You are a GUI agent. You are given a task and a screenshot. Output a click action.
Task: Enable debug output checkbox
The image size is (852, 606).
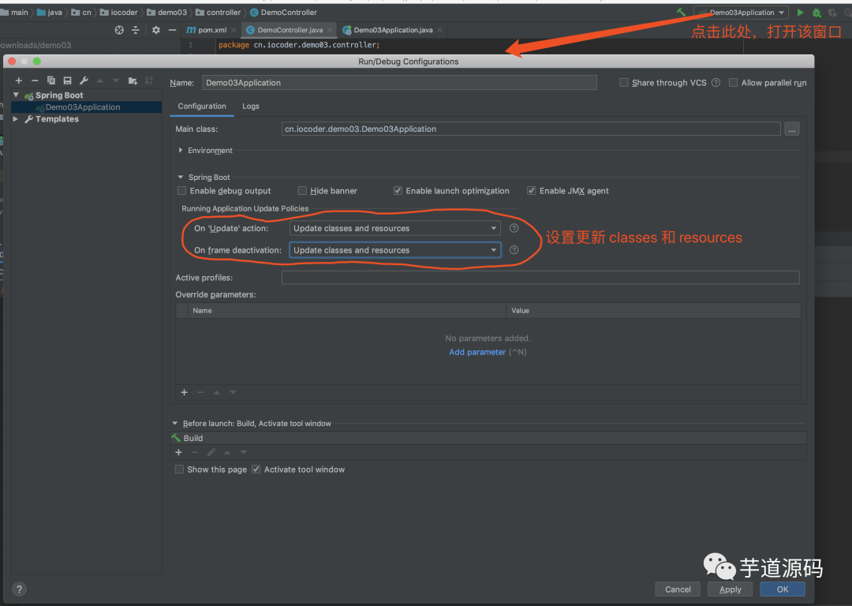pyautogui.click(x=182, y=191)
